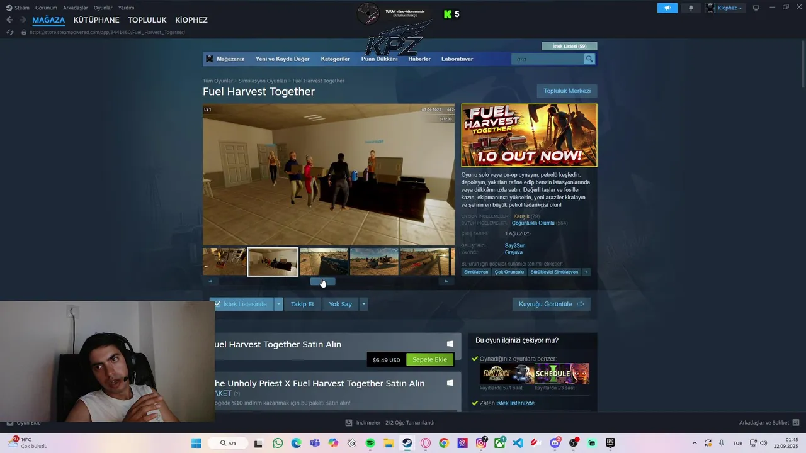Open the Yardım menu

(x=126, y=8)
